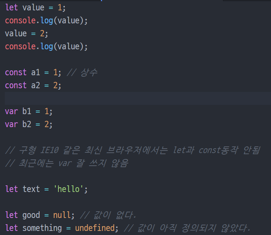Click the 'const a1 = 1;' statement
Image resolution: width=271 pixels, height=235 pixels.
click(33, 72)
